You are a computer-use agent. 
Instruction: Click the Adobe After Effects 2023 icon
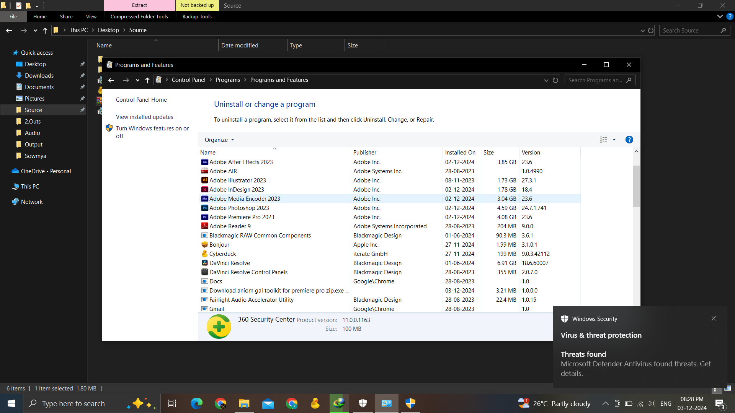point(205,162)
